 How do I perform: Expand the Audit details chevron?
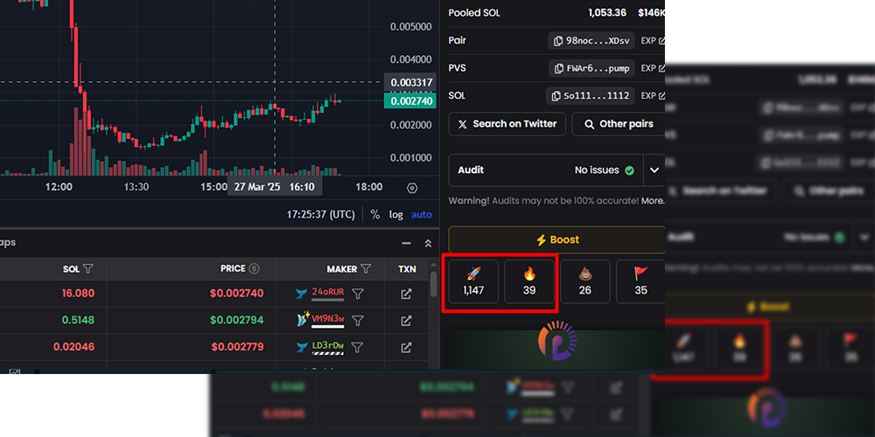654,170
